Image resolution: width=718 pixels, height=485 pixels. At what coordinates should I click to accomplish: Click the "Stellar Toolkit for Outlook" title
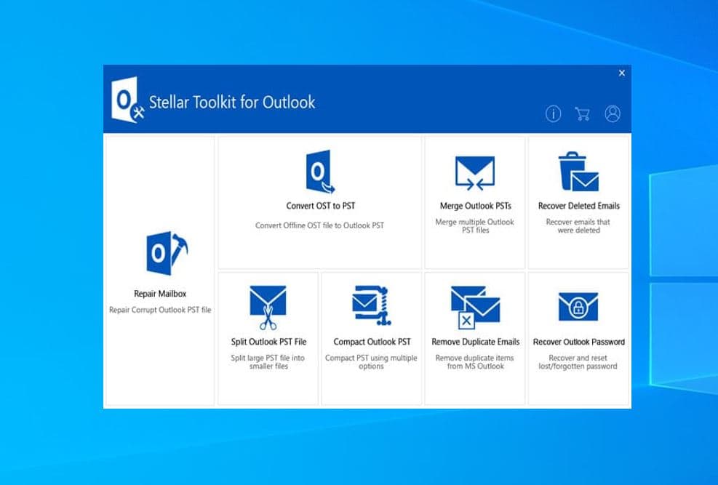pyautogui.click(x=232, y=102)
